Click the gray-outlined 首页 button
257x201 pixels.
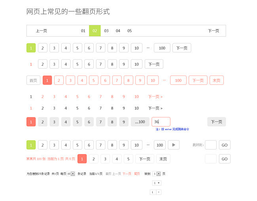pyautogui.click(x=33, y=80)
